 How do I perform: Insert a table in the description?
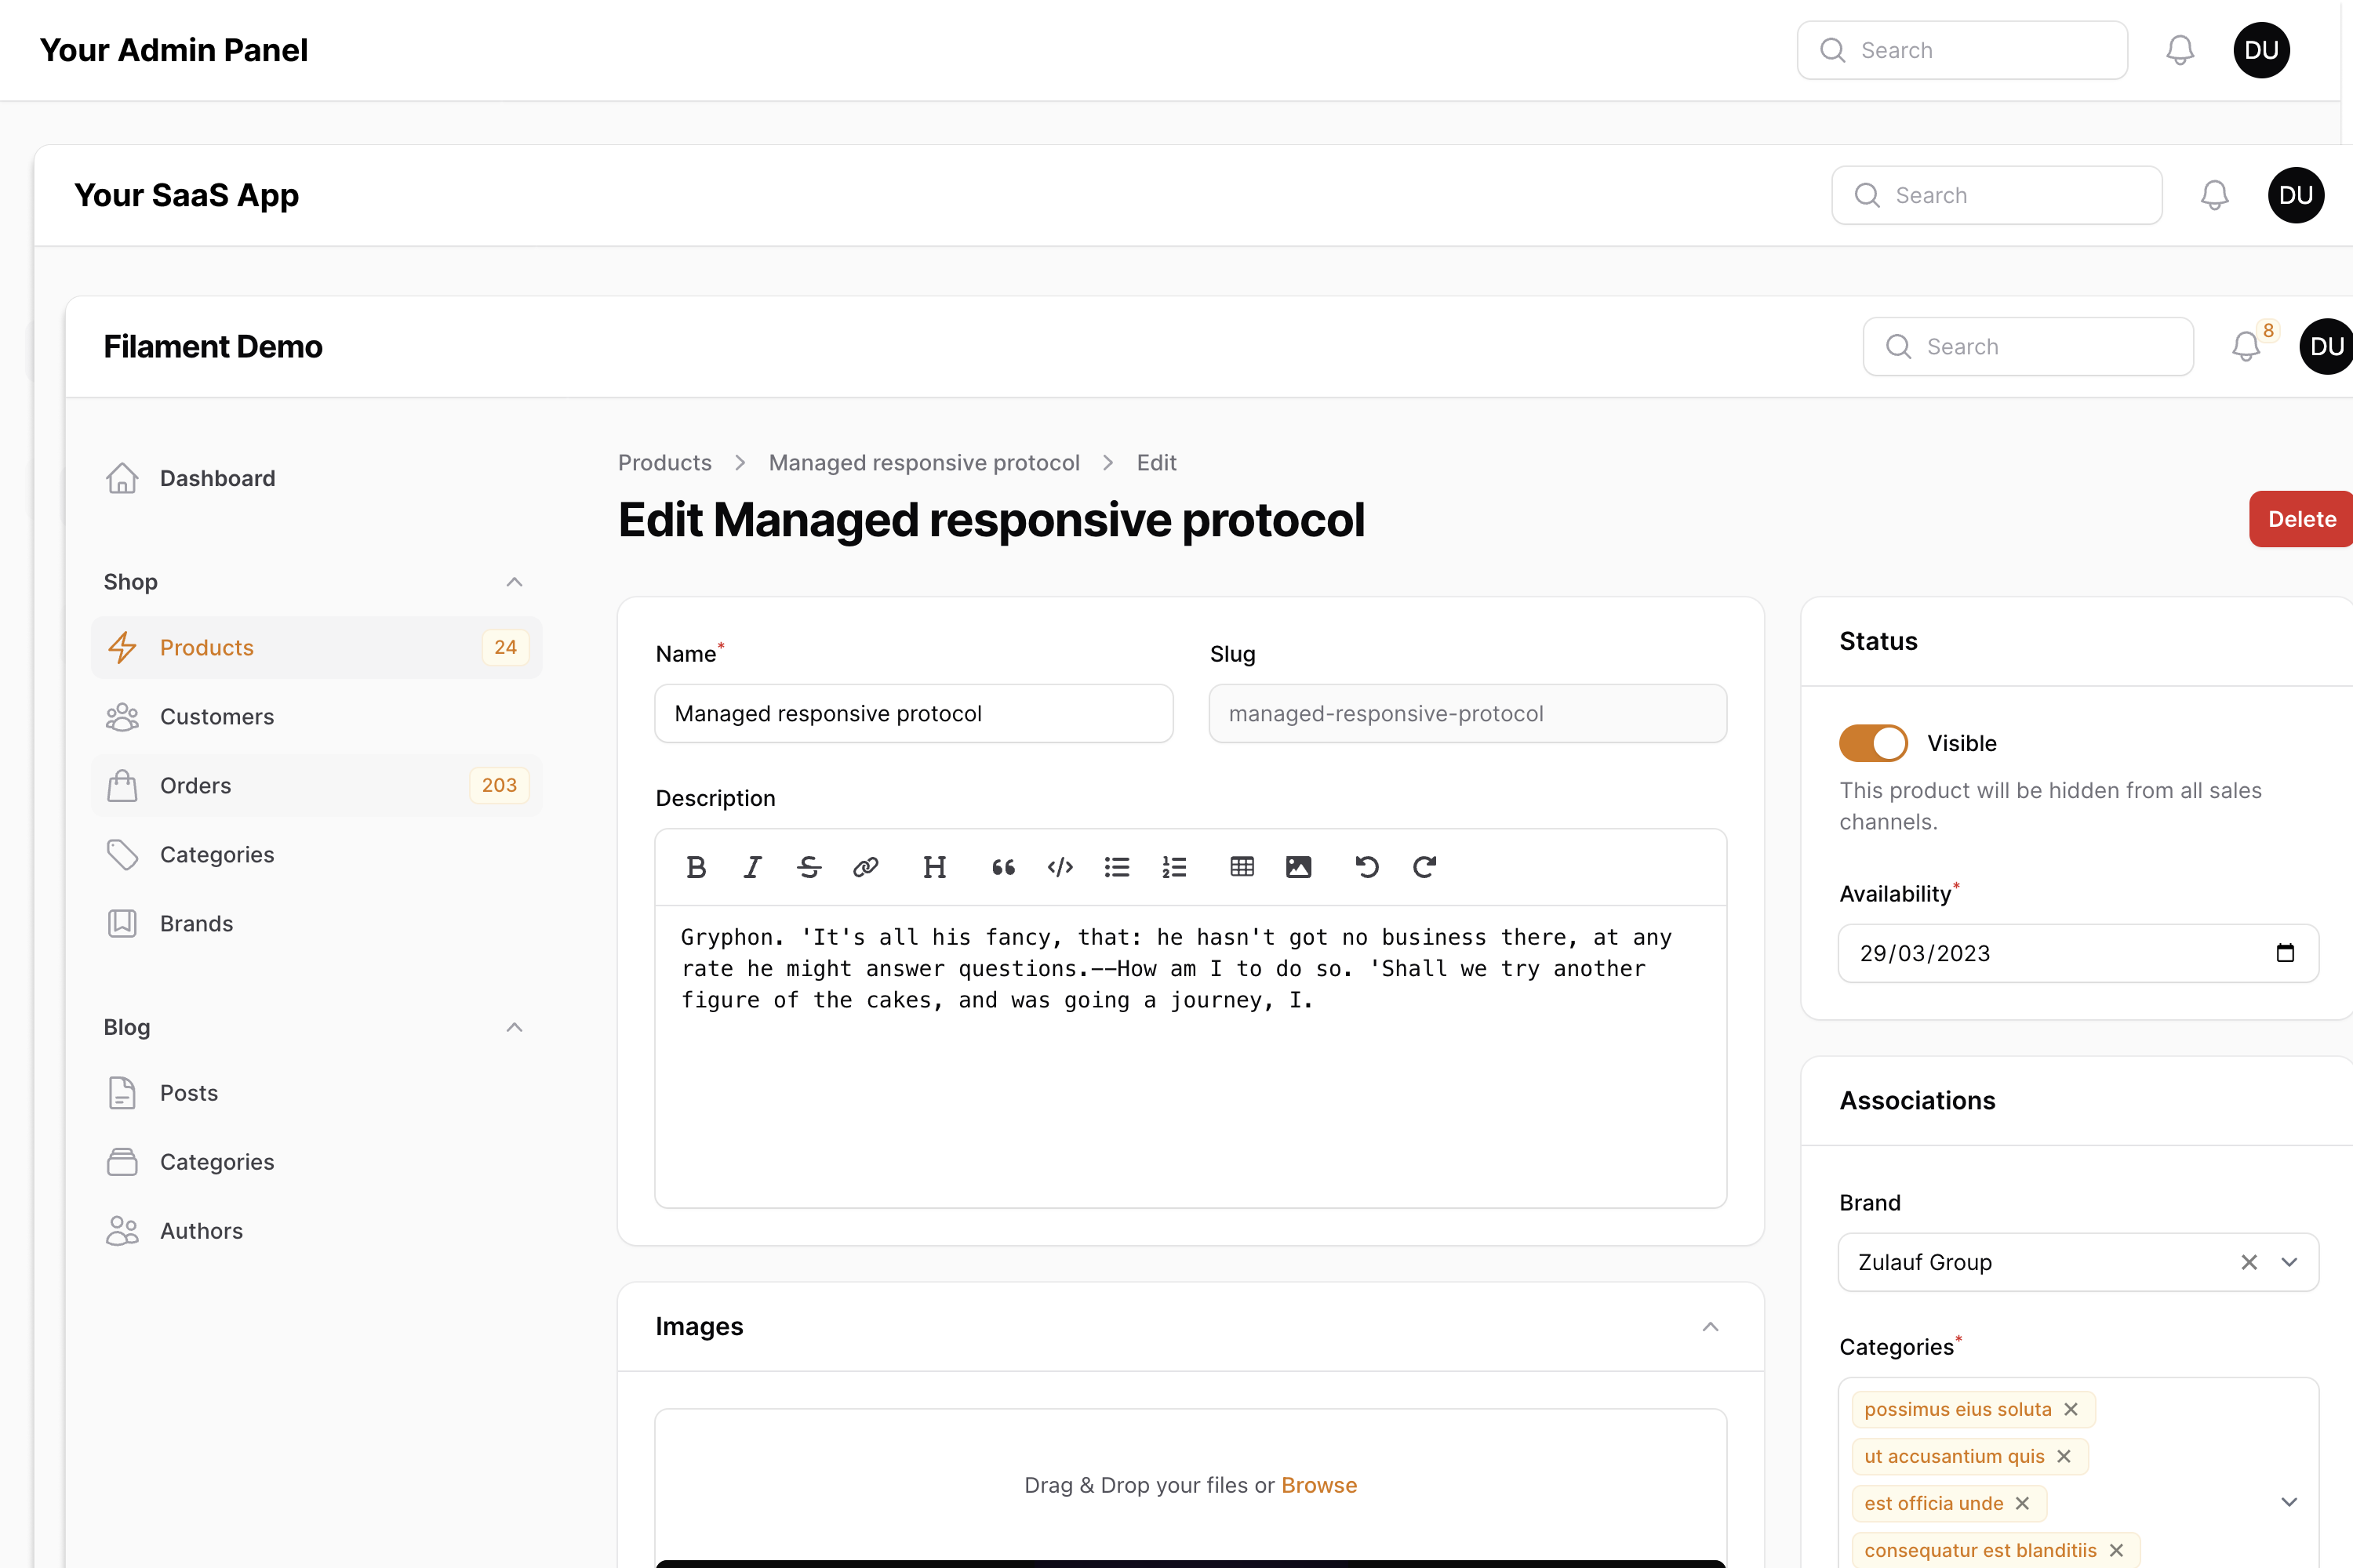click(x=1242, y=867)
